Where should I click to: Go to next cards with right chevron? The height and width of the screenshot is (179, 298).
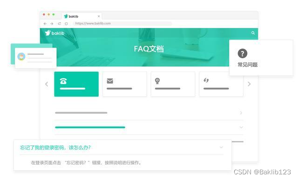pyautogui.click(x=249, y=84)
